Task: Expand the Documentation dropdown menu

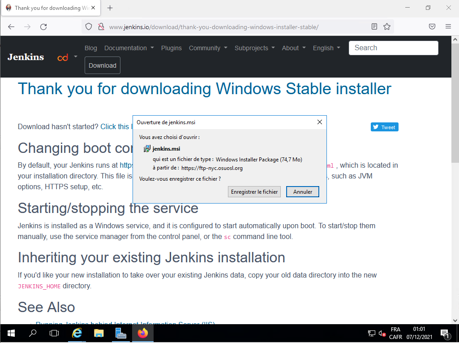Action: (129, 48)
